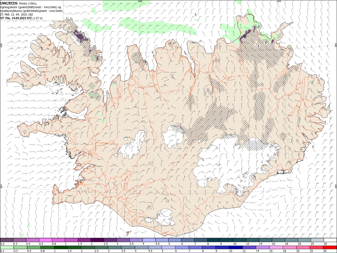Click the darkest purple swatch labelled 2
The width and height of the screenshot is (337, 253).
[97, 240]
